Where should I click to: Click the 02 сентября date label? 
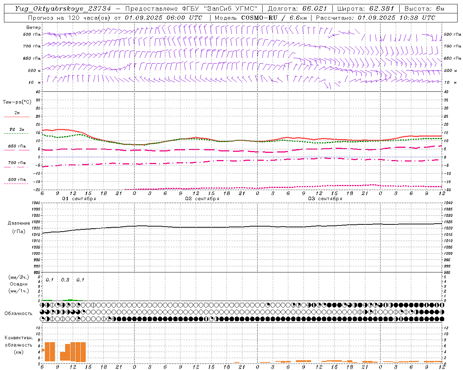(202, 199)
